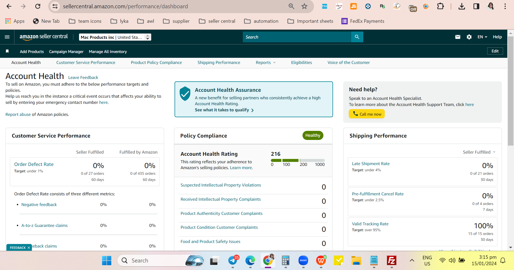Click the Edit button in the favorites bar
514x270 pixels.
pyautogui.click(x=495, y=51)
